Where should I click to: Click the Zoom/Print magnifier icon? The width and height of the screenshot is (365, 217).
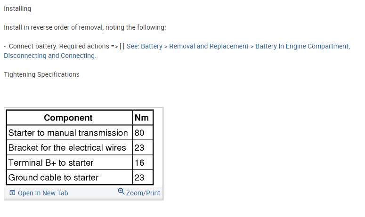click(x=121, y=192)
